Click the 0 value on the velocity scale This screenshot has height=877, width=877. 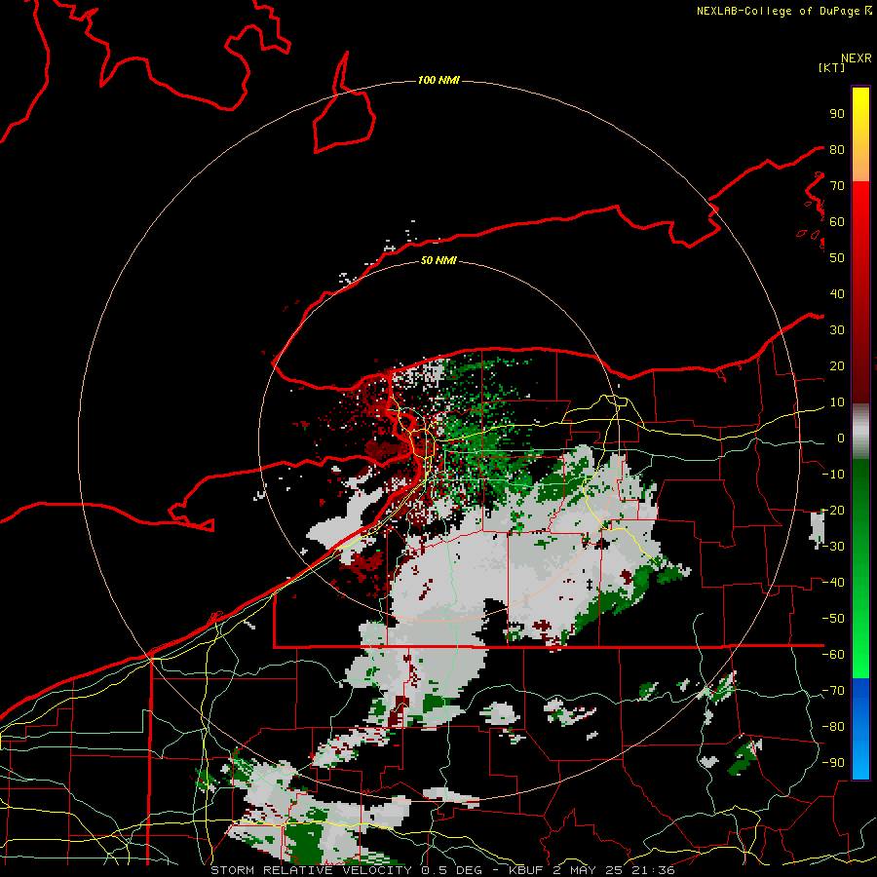tap(841, 438)
